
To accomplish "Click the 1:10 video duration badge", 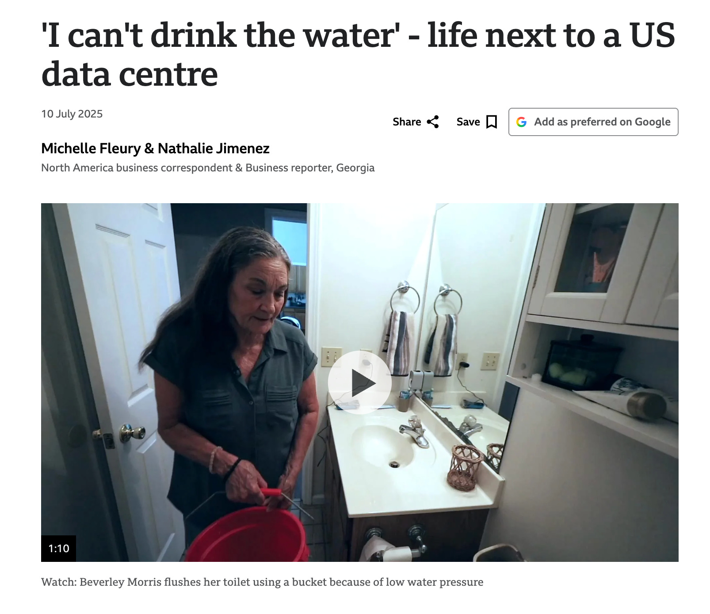I will click(x=59, y=549).
